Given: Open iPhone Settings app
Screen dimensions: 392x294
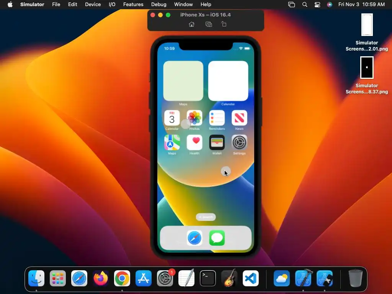Looking at the screenshot, I should tap(239, 142).
